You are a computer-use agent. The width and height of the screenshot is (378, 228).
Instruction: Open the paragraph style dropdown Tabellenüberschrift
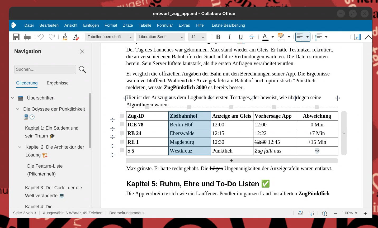pyautogui.click(x=109, y=37)
